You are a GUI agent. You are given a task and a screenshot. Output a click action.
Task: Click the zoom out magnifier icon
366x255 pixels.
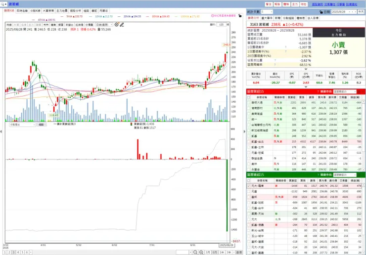pos(195,252)
